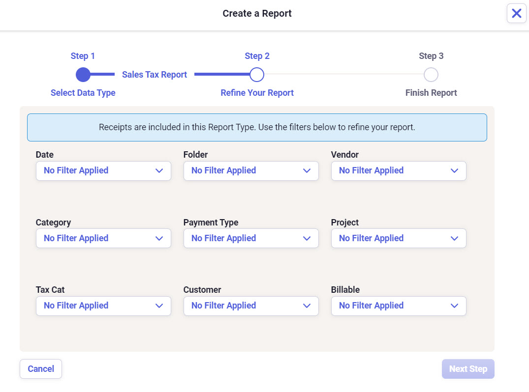Open the Vendor filter chevron
This screenshot has height=392, width=529.
pos(454,170)
